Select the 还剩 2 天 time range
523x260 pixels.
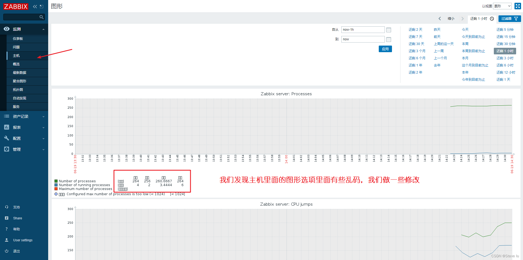click(415, 30)
